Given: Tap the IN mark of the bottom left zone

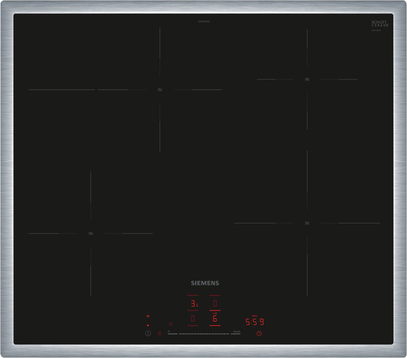Looking at the screenshot, I should (91, 234).
